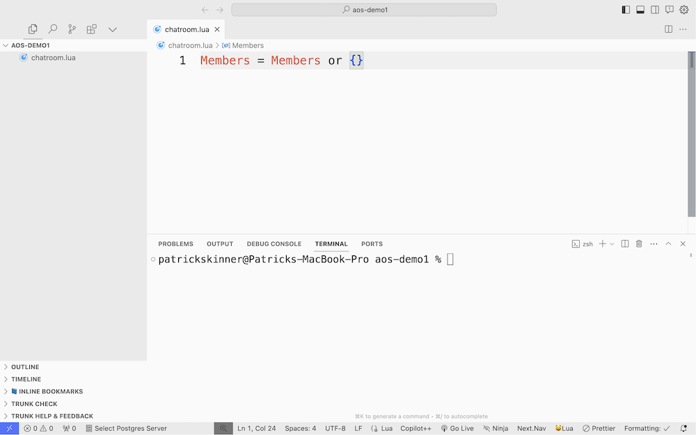The width and height of the screenshot is (696, 435).
Task: Open chatroom.lua from the explorer
Action: coord(53,57)
